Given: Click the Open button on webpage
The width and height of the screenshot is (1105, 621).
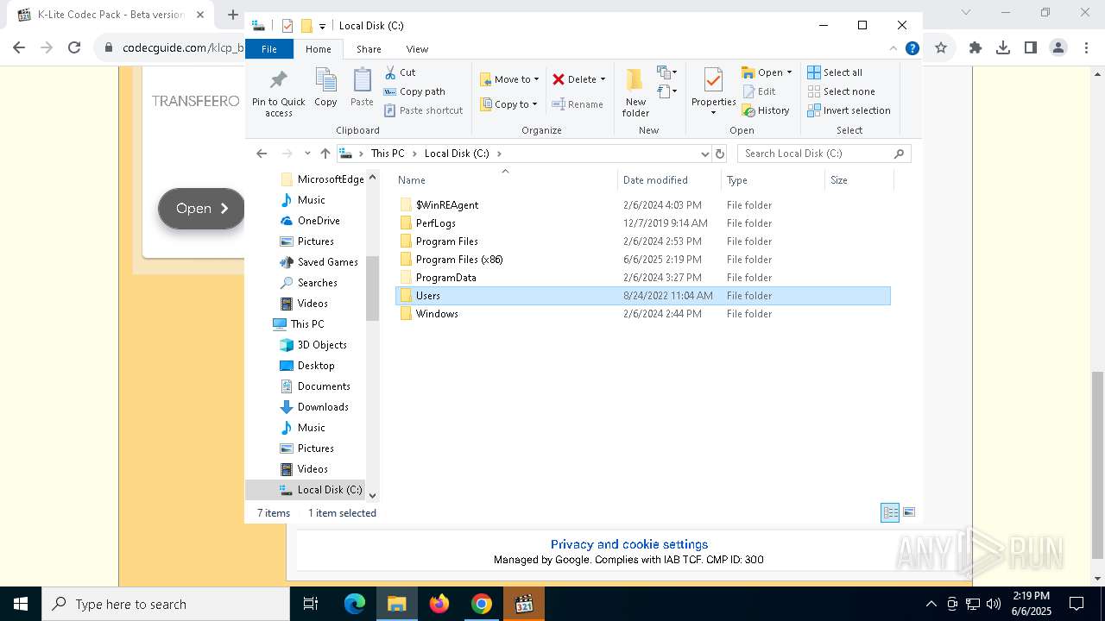Looking at the screenshot, I should [202, 209].
